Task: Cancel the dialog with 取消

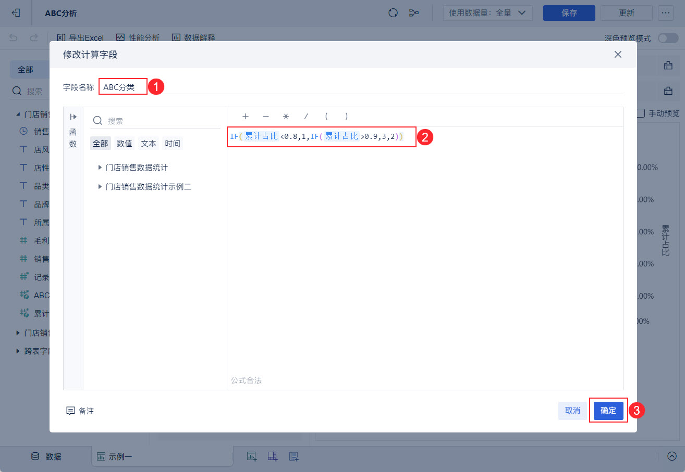Action: click(x=572, y=410)
